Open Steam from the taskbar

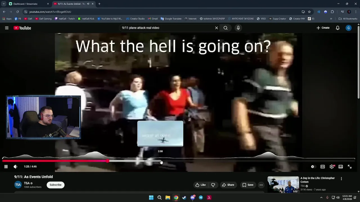pyautogui.click(x=184, y=198)
